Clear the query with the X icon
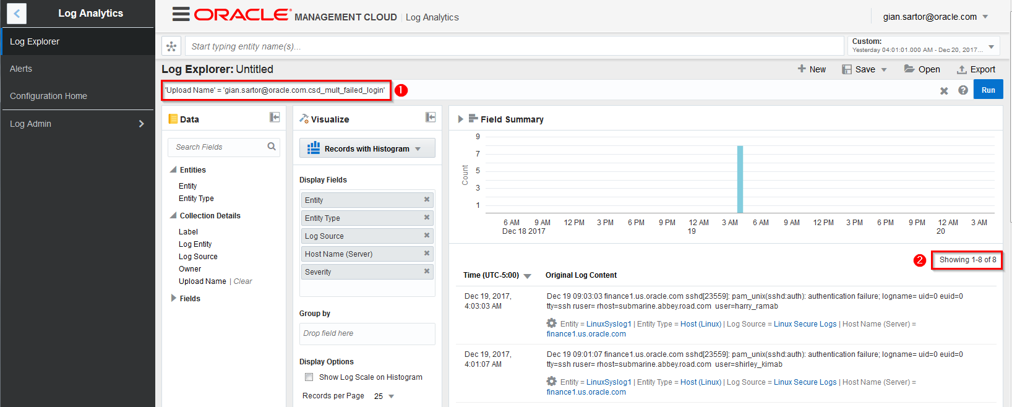1012x407 pixels. click(x=944, y=90)
